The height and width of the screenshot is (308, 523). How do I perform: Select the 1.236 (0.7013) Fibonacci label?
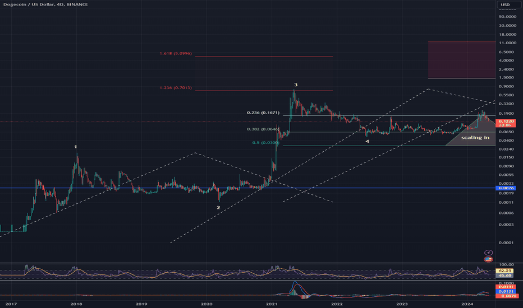point(176,88)
